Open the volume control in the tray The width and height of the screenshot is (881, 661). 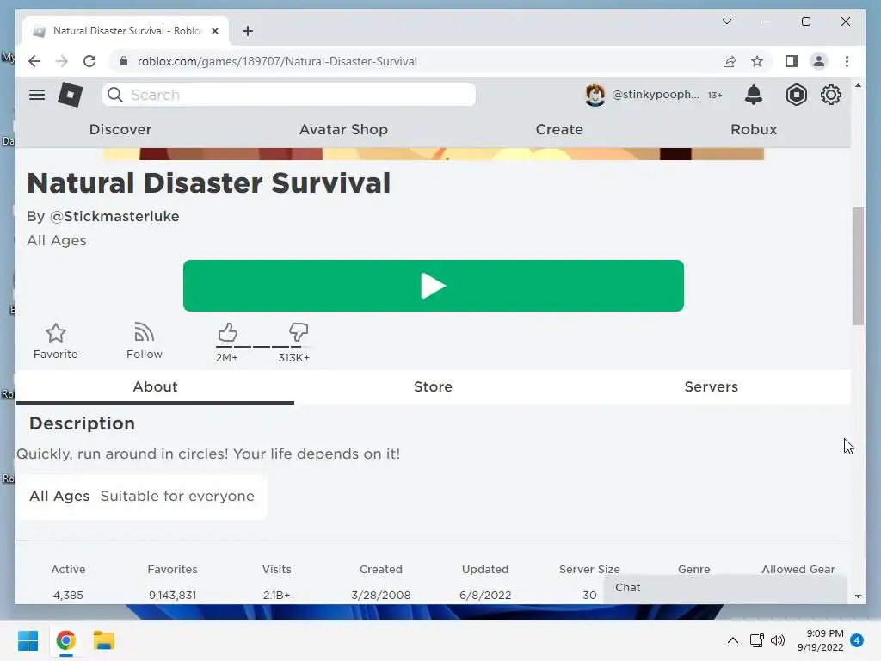(x=778, y=640)
